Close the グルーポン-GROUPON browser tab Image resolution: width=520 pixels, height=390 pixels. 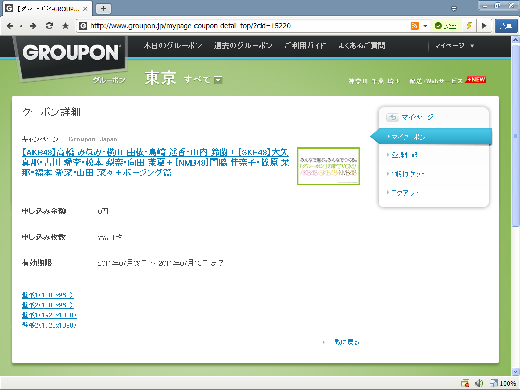coord(85,9)
